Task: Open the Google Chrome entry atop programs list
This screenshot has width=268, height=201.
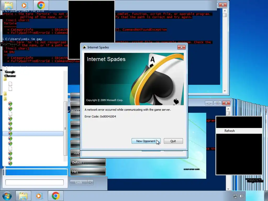Action: click(x=10, y=74)
